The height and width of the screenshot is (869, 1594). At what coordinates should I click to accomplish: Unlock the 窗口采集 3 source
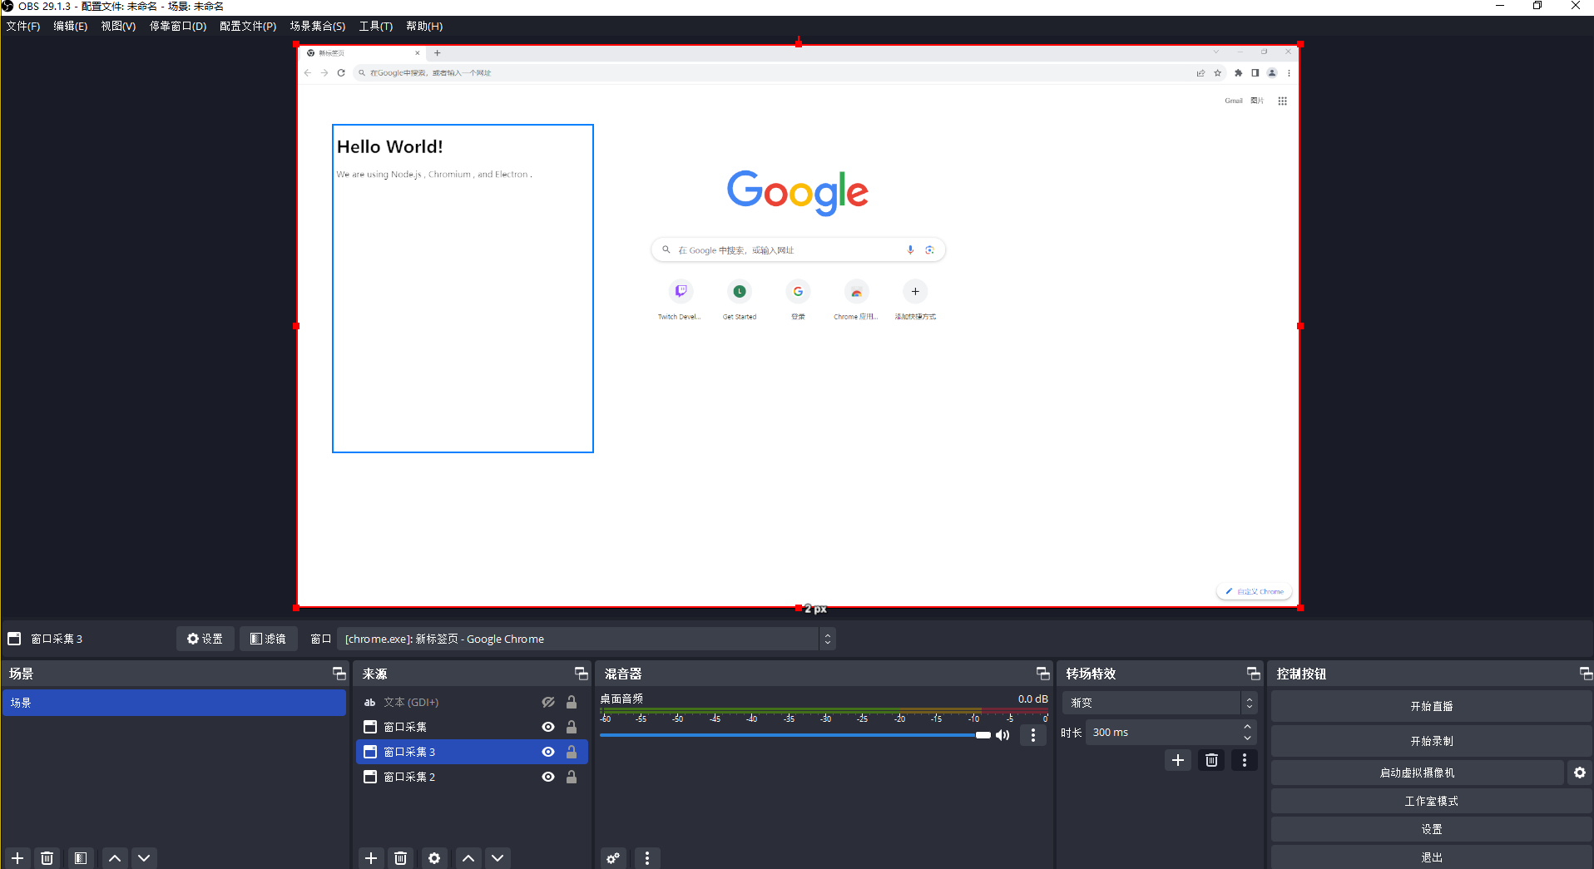tap(572, 751)
